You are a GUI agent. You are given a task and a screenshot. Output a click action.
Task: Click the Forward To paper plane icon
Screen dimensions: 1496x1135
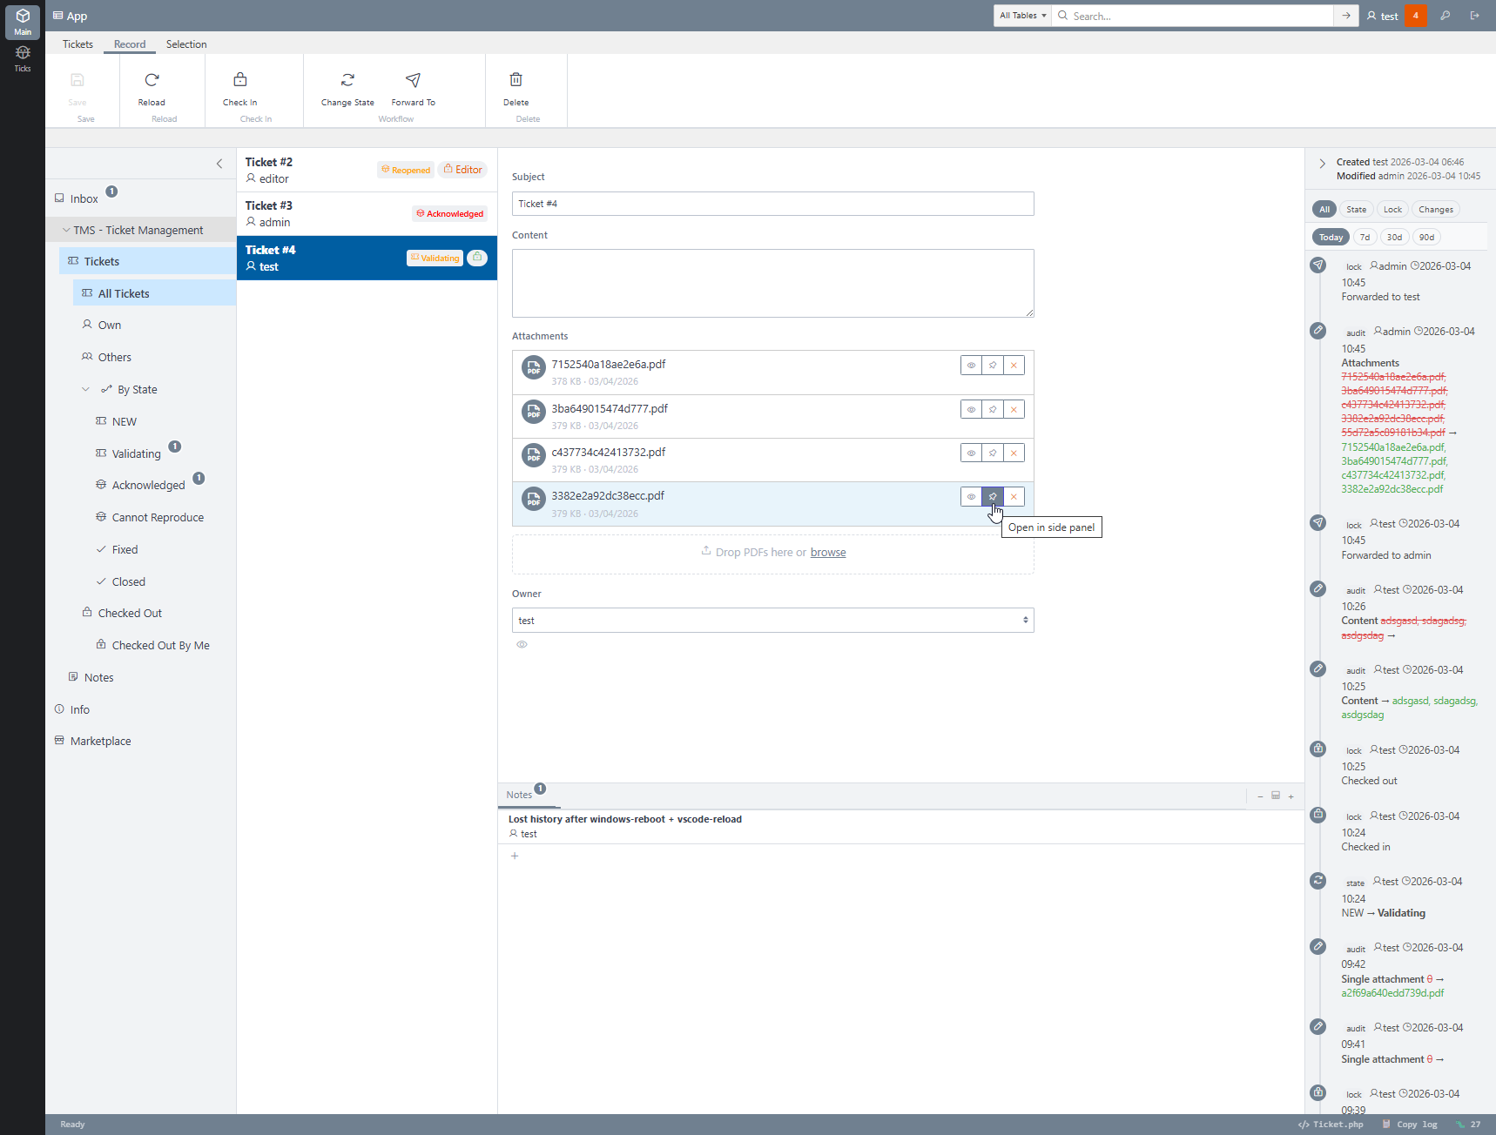(x=413, y=80)
